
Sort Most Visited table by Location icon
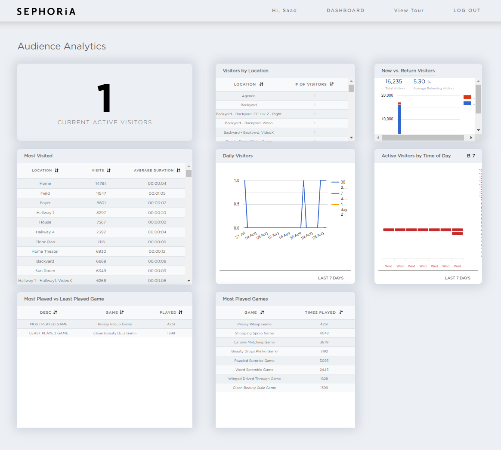coord(56,171)
